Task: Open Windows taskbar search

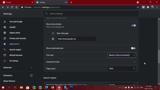Action: pyautogui.click(x=9, y=87)
